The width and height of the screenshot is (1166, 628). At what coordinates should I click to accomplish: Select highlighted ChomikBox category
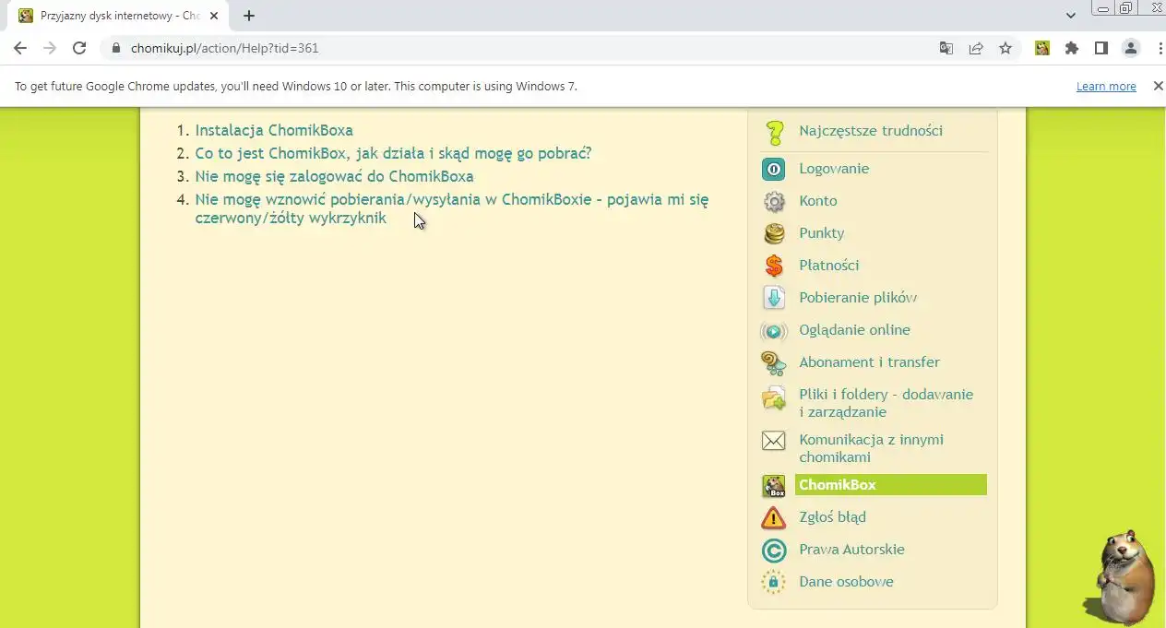point(891,485)
